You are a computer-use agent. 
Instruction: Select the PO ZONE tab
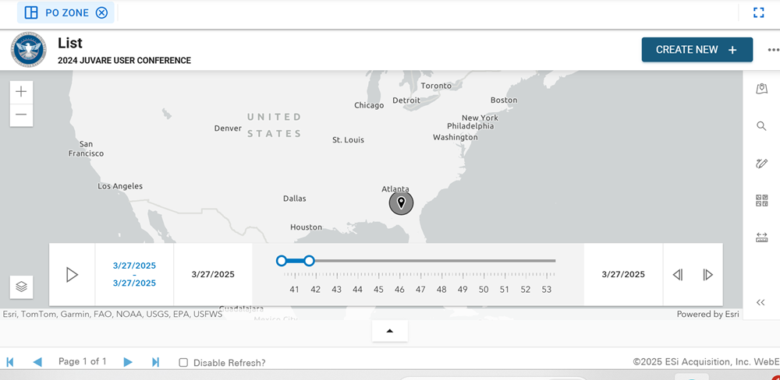click(x=66, y=12)
